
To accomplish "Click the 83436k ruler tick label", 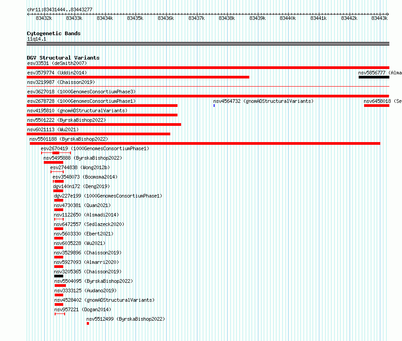I will coord(166,18).
